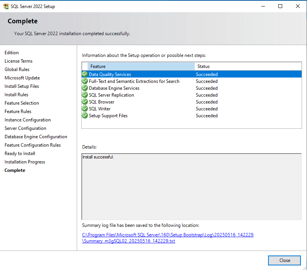Maximize the SQL Server 2022 Setup window
Viewport: 307px width, 270px height.
[280, 6]
